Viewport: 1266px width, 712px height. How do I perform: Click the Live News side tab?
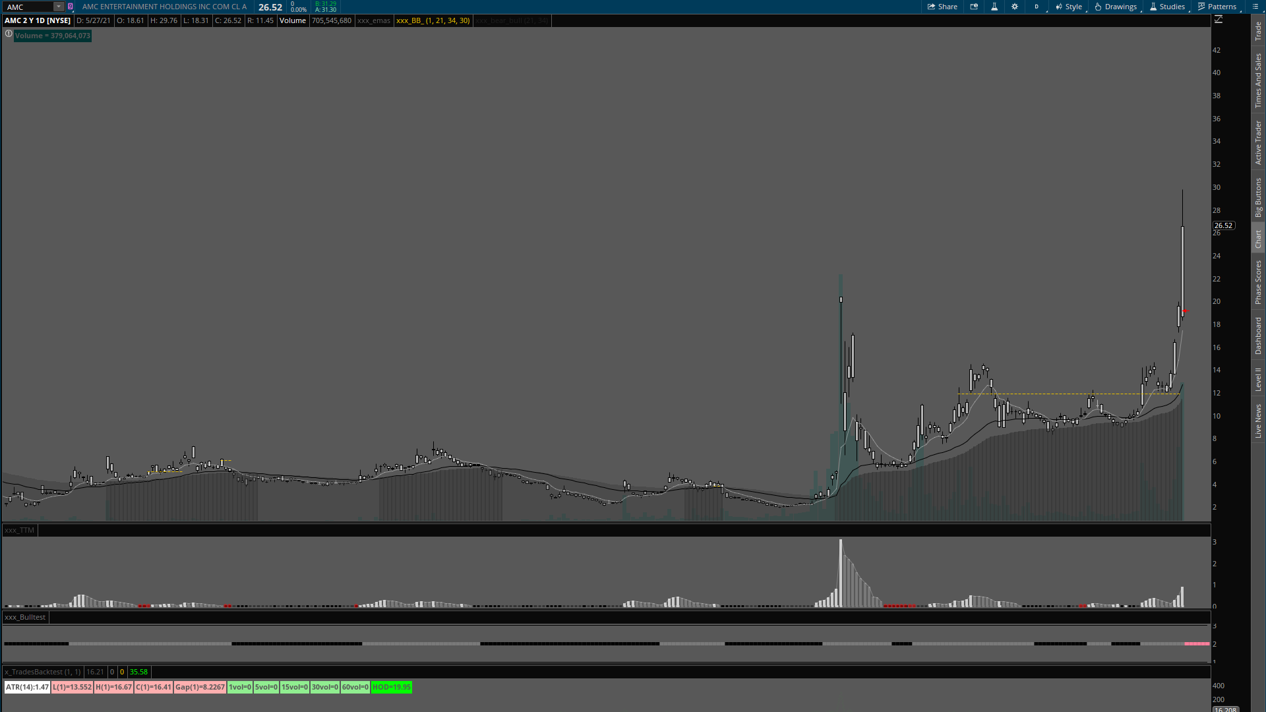[x=1258, y=421]
